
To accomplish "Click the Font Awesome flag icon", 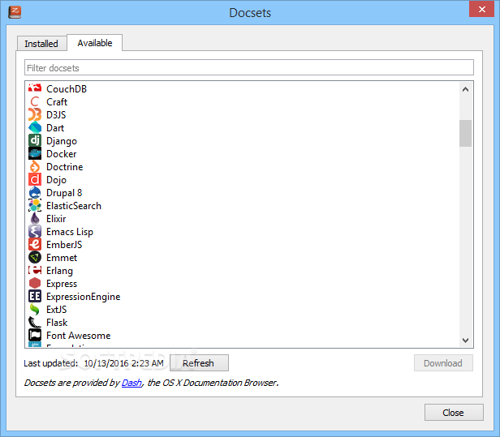I will click(x=35, y=335).
